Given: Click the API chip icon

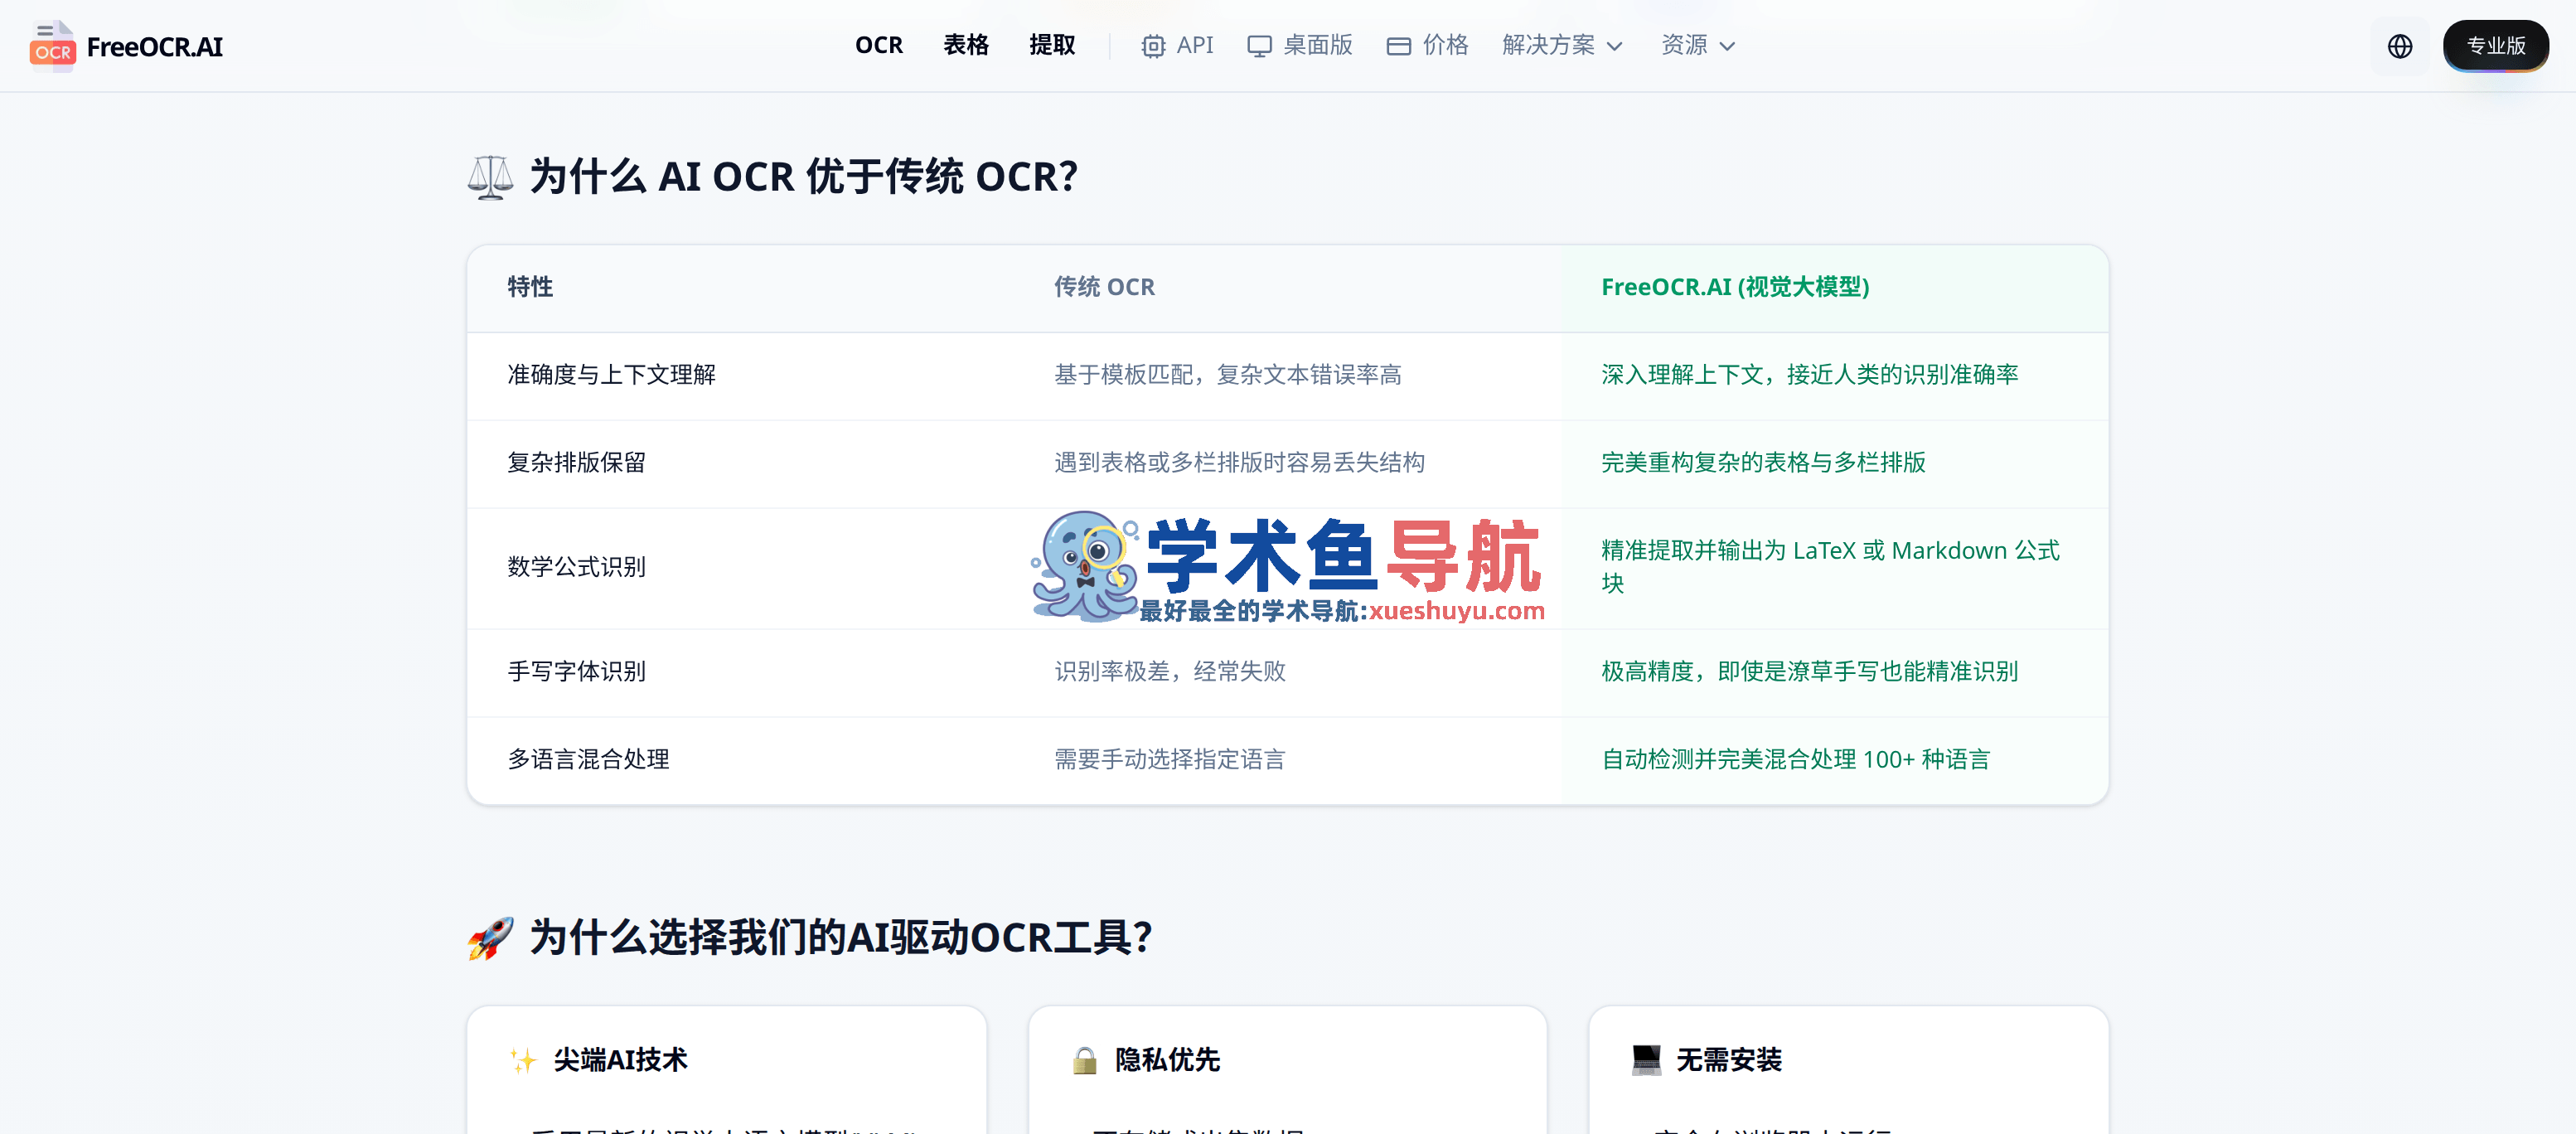Looking at the screenshot, I should tap(1153, 46).
